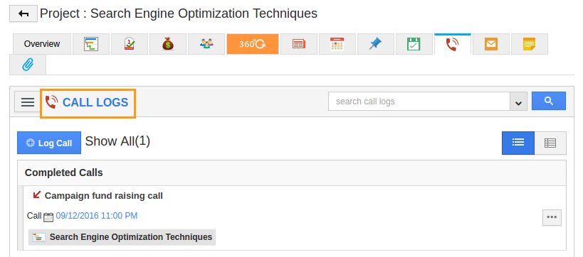Open the orange 360 view tab
This screenshot has width=583, height=257.
253,44
